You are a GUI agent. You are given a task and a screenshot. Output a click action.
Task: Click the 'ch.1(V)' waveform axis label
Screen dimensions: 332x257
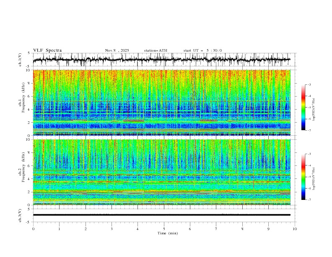pos(20,60)
